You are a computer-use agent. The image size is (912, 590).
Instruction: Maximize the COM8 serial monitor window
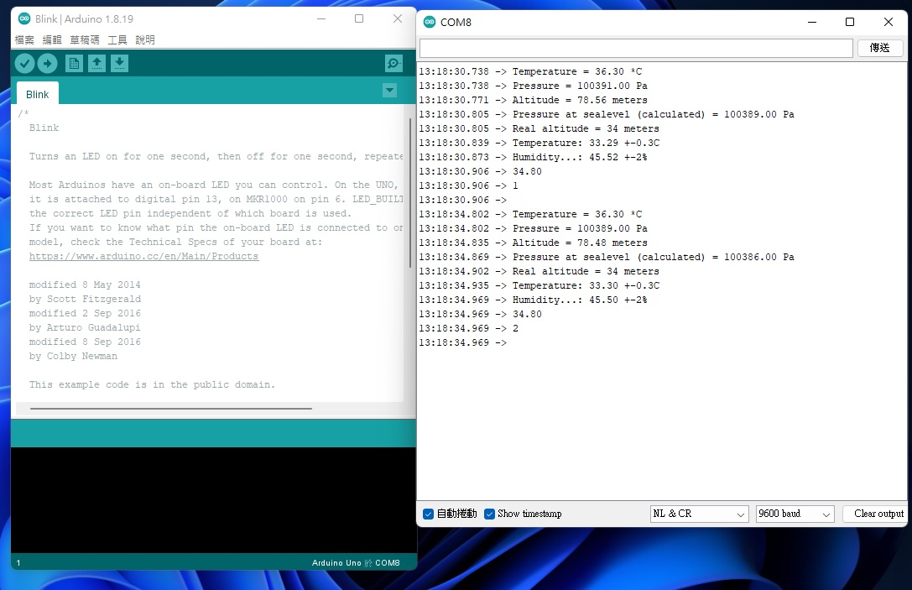850,22
